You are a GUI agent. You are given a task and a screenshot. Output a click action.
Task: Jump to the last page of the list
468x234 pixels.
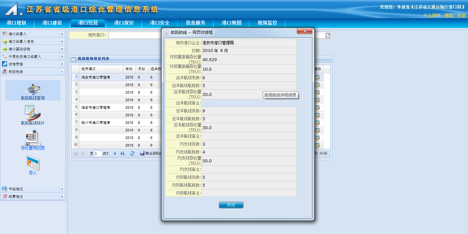[x=122, y=153]
